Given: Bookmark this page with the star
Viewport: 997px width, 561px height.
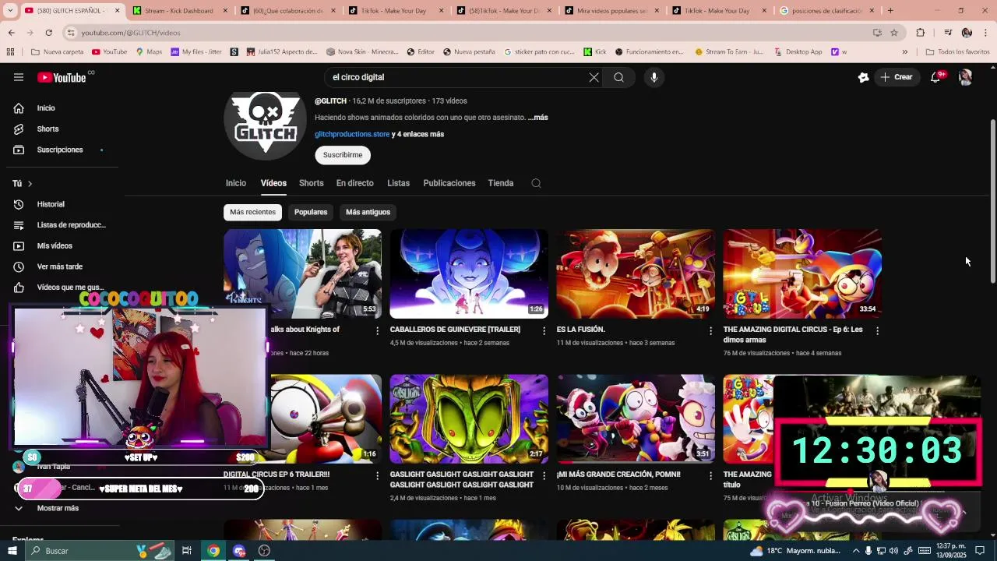Looking at the screenshot, I should coord(894,33).
